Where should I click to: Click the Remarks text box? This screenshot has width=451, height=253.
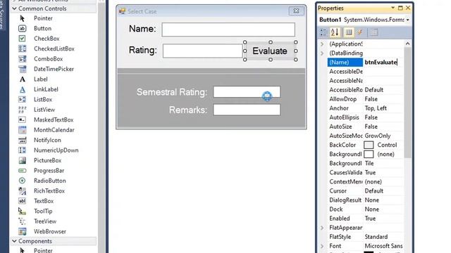click(x=247, y=110)
